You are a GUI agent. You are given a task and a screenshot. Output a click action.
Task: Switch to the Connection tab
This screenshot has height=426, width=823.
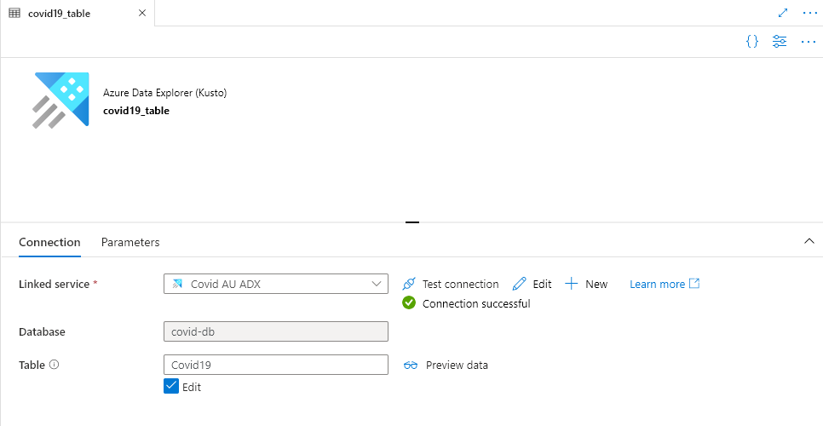(49, 242)
